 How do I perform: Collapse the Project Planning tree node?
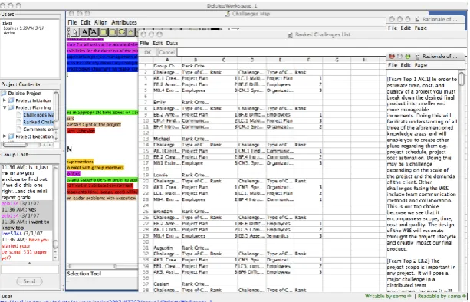[5, 107]
